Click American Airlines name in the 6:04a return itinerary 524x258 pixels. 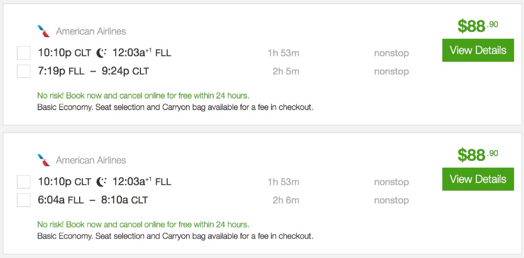click(x=91, y=160)
